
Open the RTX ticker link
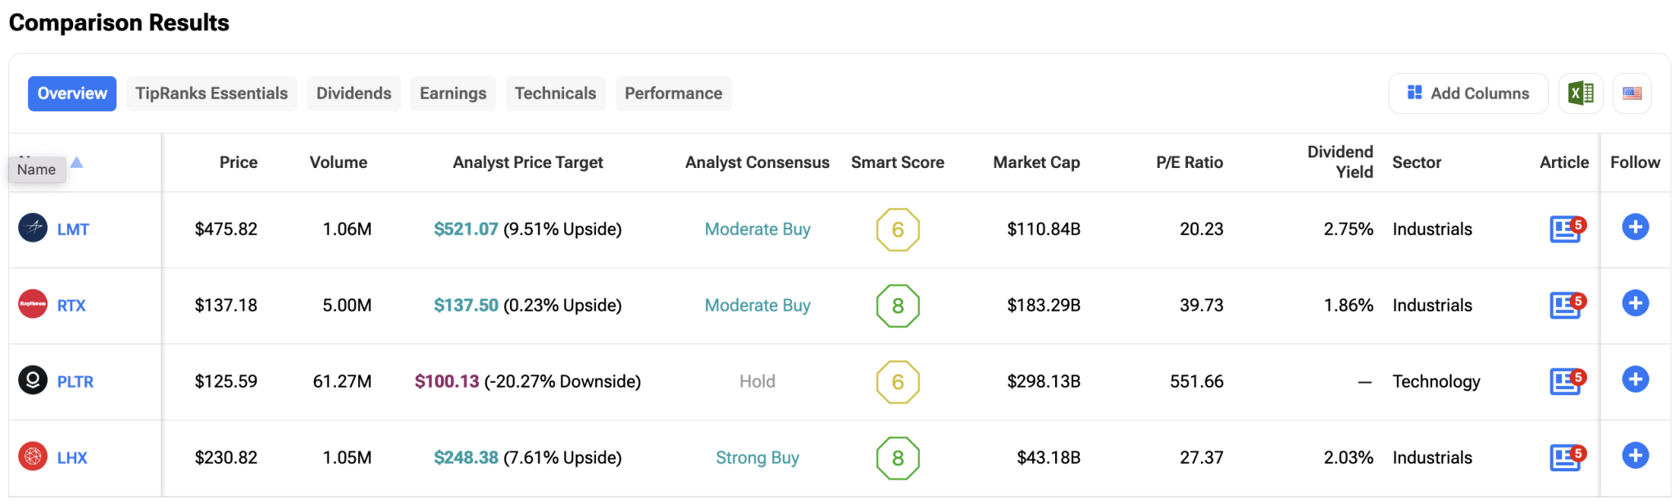tap(71, 306)
